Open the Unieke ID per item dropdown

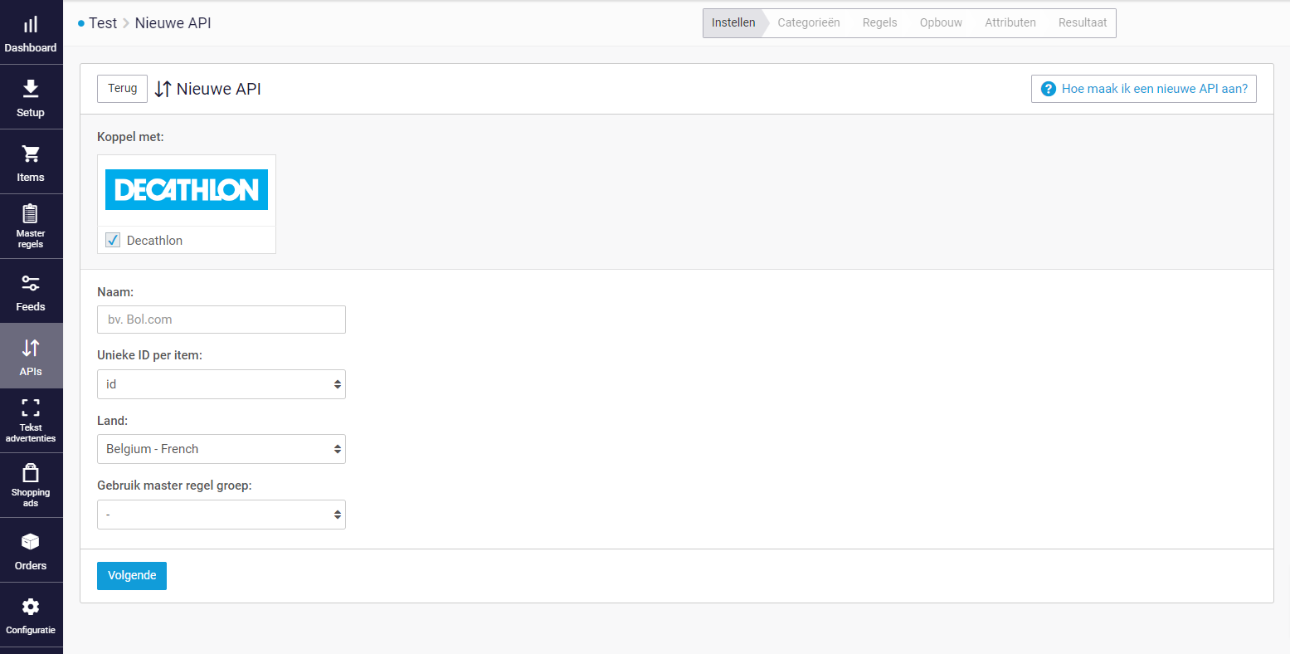pos(221,384)
